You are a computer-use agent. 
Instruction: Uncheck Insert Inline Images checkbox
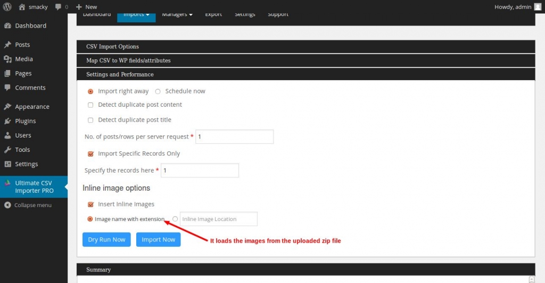point(90,204)
